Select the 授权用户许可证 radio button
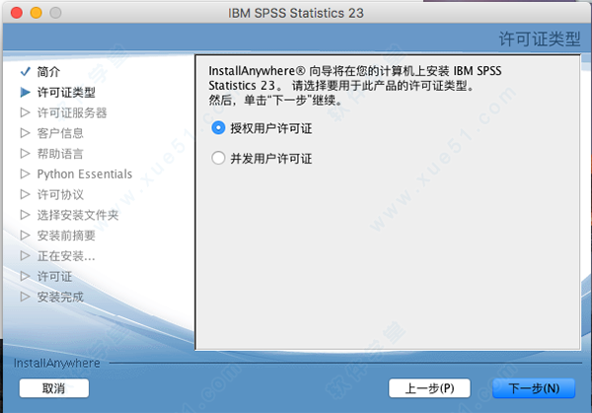This screenshot has height=413, width=592. click(x=218, y=128)
